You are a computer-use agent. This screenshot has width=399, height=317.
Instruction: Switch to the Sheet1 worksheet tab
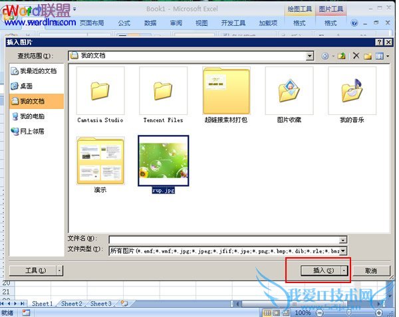pyautogui.click(x=43, y=304)
